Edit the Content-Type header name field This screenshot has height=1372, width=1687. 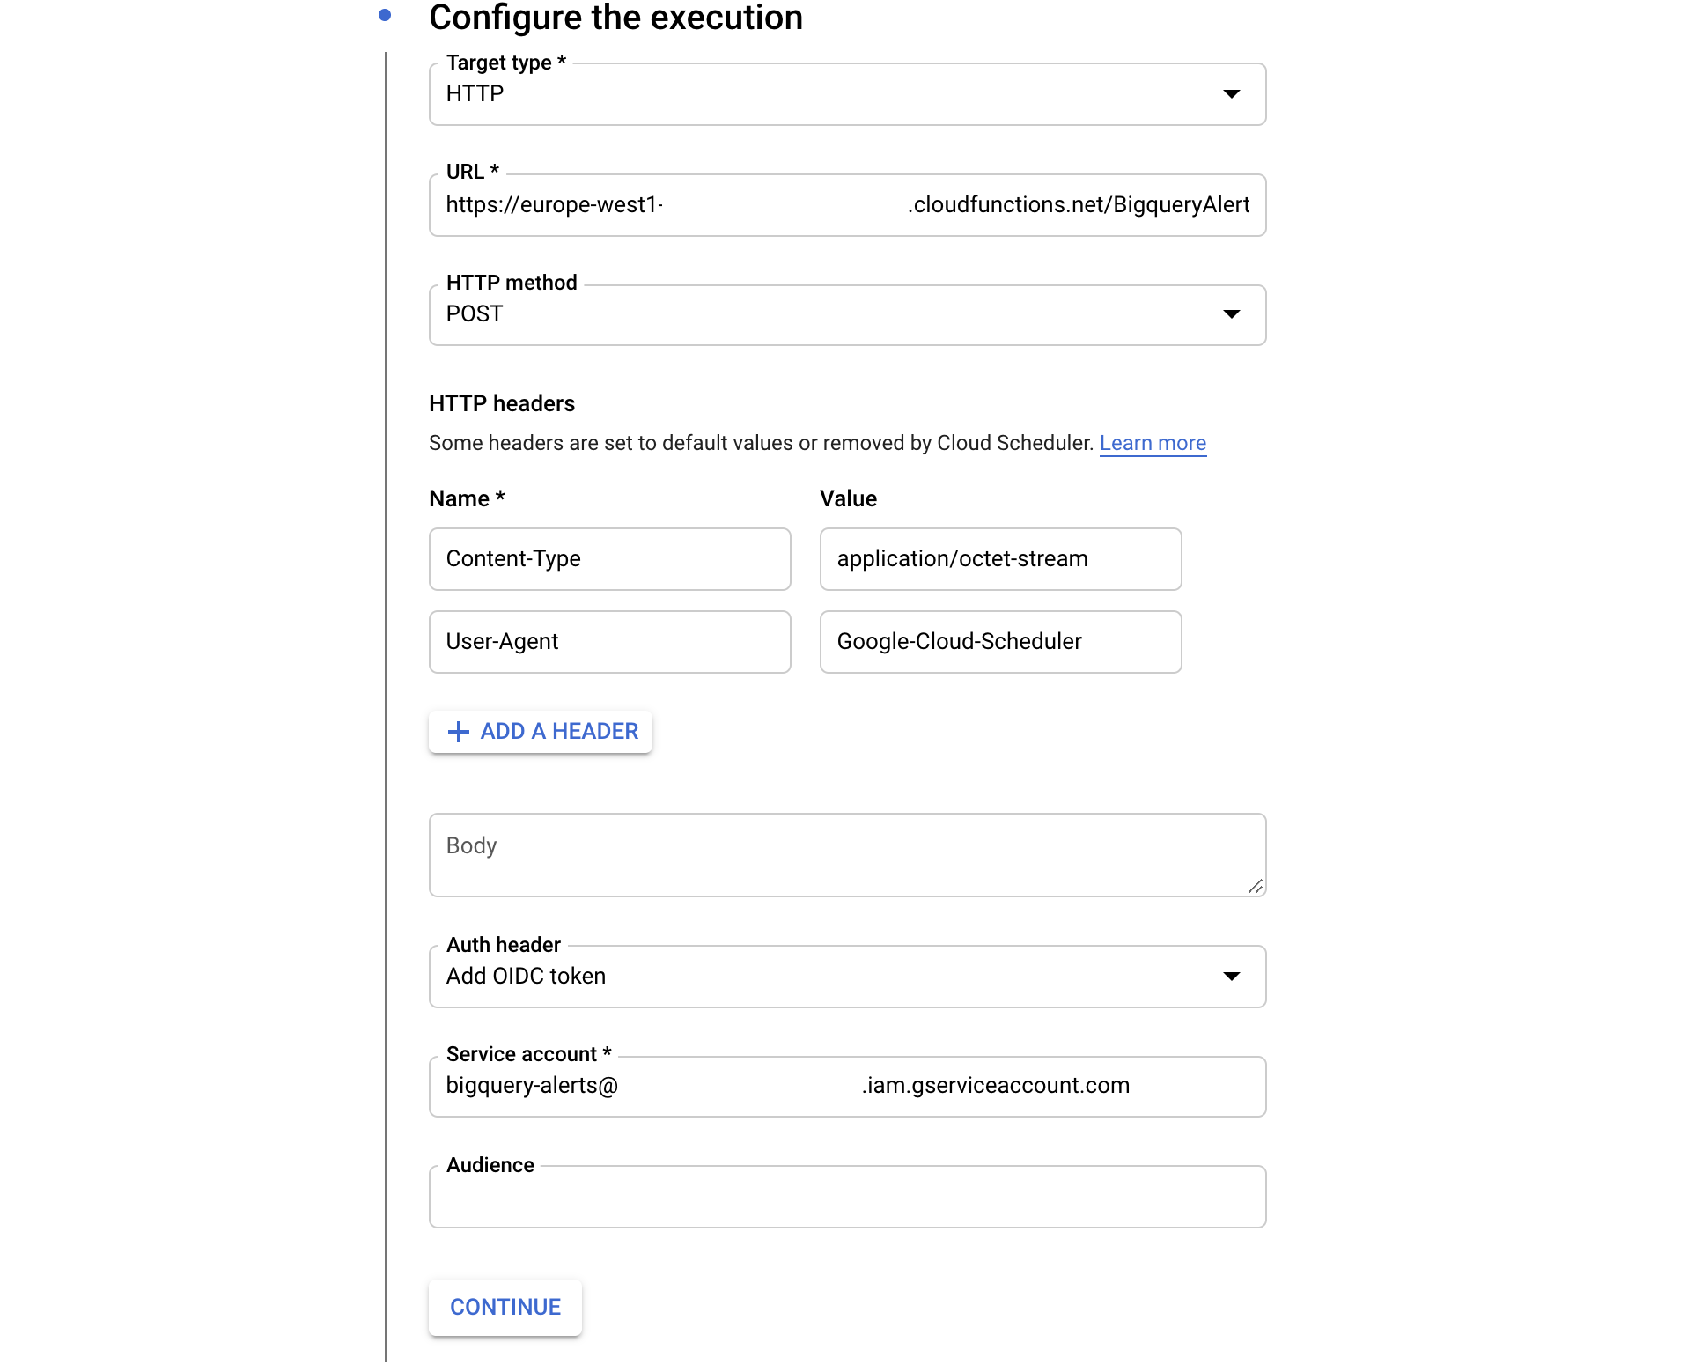pyautogui.click(x=609, y=559)
